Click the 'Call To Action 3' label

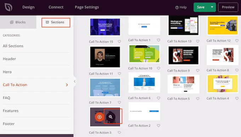pyautogui.click(x=100, y=132)
